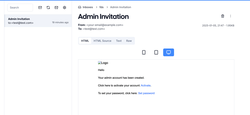Viewport: 250px width, 115px height.
Task: View the Raw tab
Action: [x=129, y=41]
